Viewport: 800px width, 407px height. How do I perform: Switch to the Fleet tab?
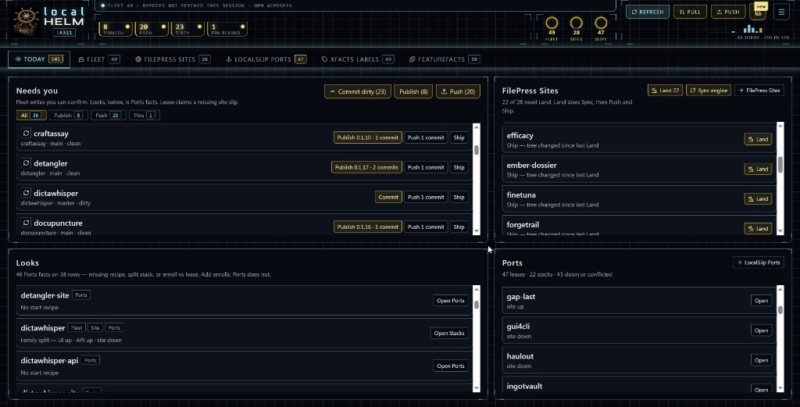click(x=99, y=59)
